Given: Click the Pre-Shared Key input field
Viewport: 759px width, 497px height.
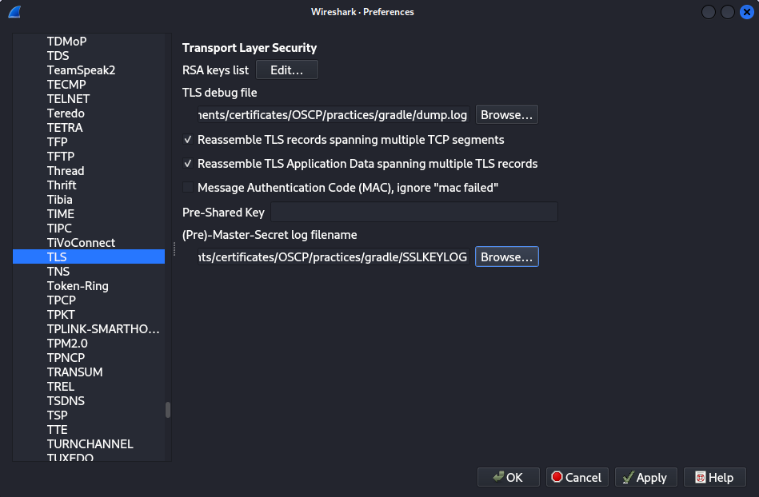Looking at the screenshot, I should pyautogui.click(x=413, y=212).
